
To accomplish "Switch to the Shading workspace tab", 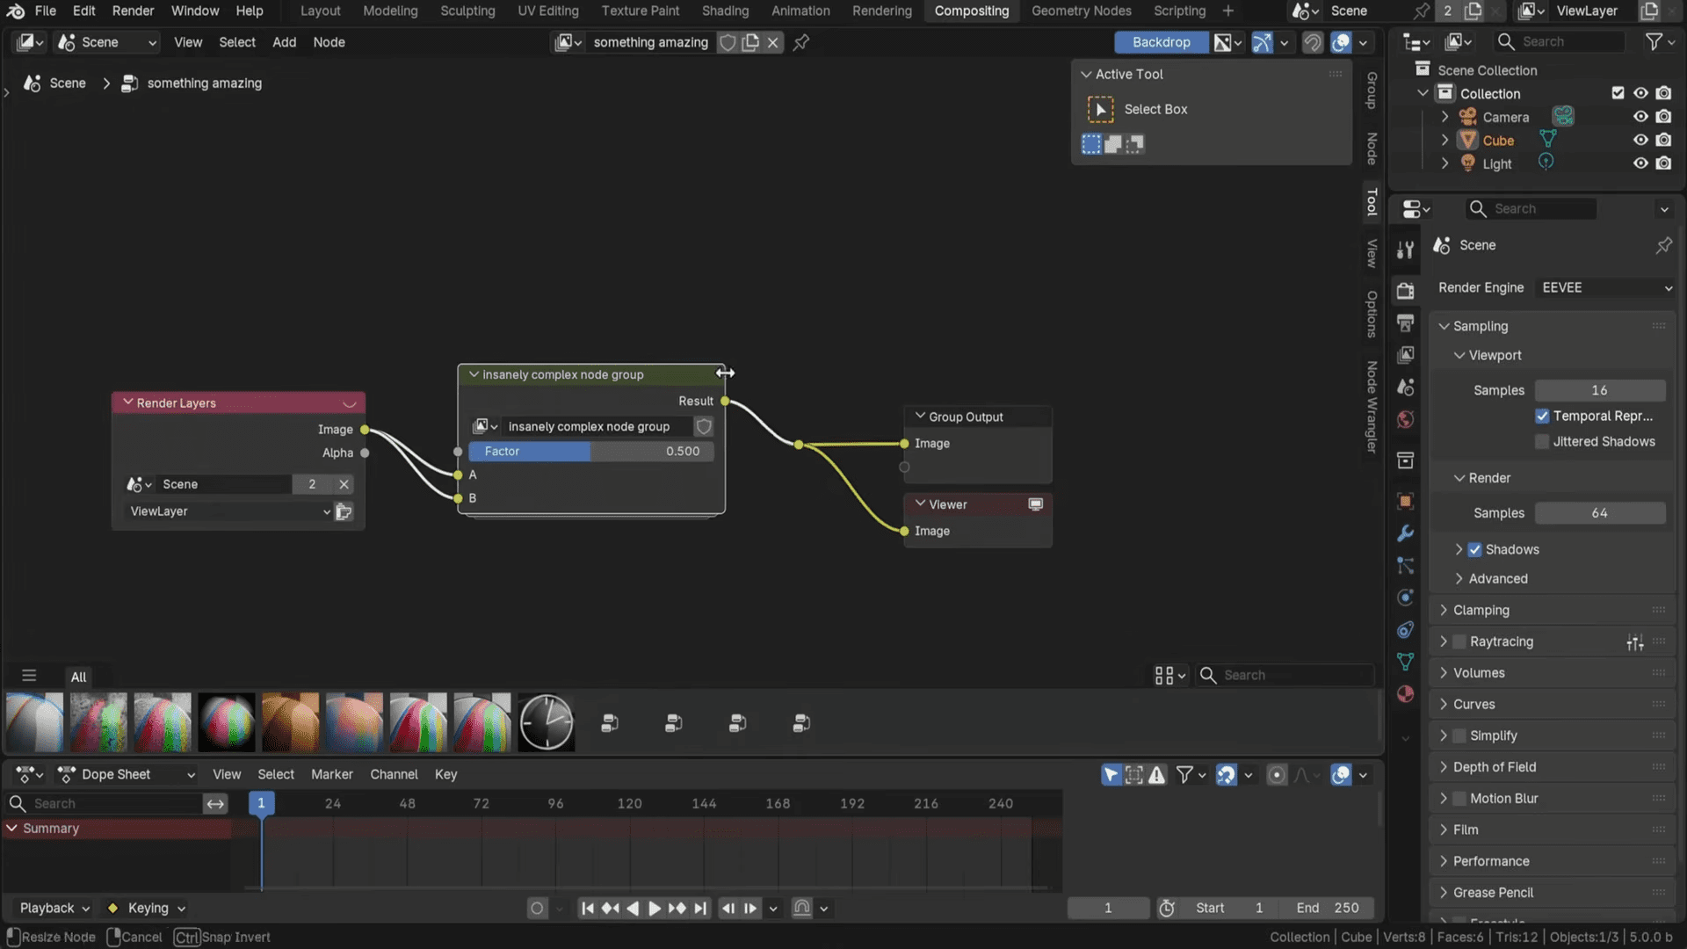I will 725,11.
